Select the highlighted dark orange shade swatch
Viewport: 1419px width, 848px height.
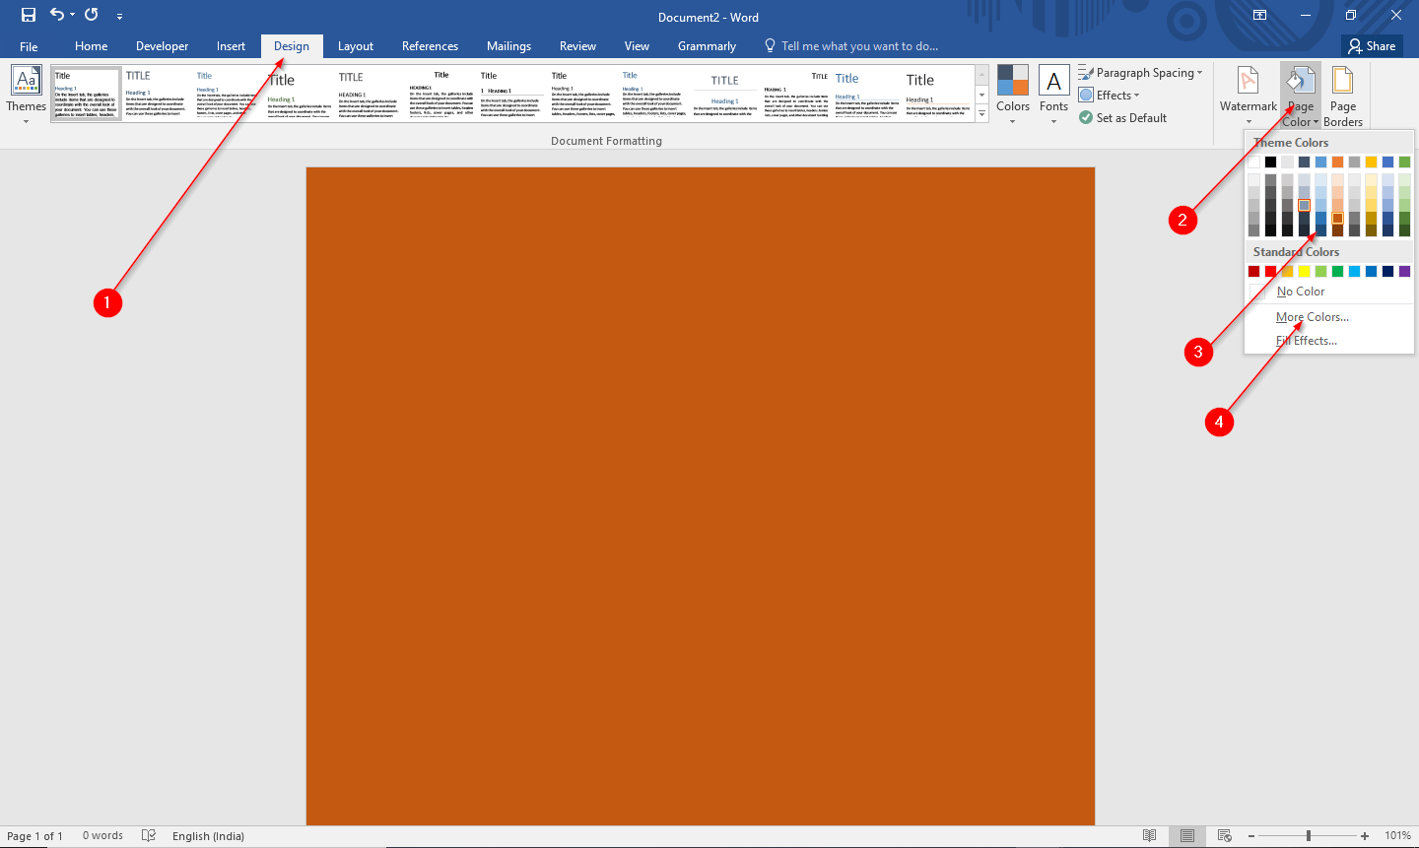coord(1337,218)
